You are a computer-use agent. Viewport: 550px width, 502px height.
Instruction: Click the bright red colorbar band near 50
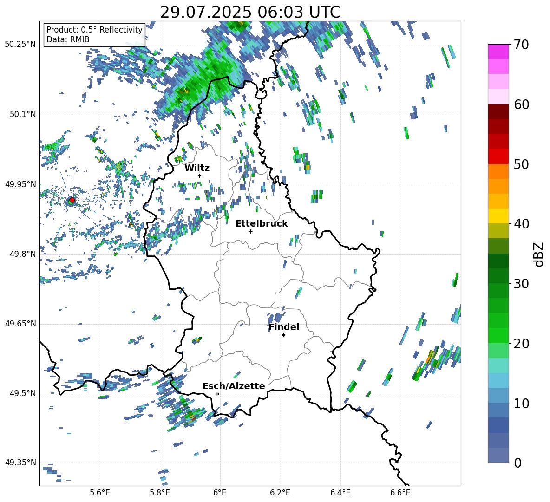498,156
